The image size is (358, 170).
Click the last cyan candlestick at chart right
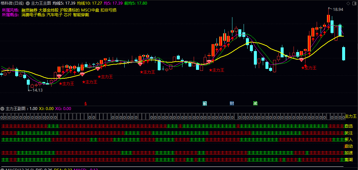[x=343, y=53]
